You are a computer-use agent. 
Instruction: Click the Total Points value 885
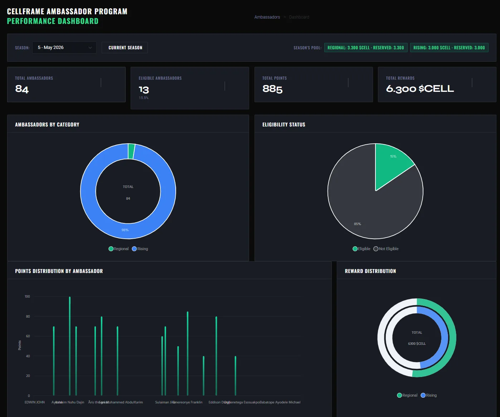[x=272, y=89]
